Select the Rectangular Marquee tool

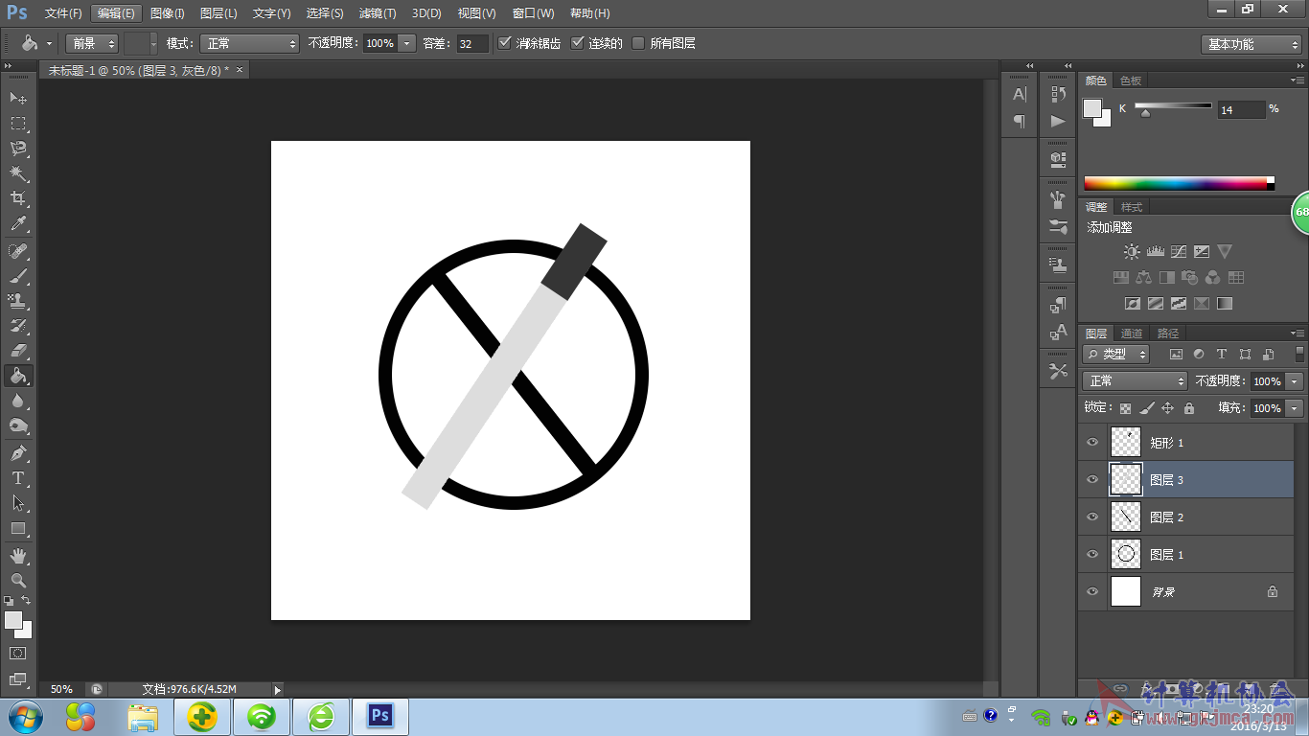pyautogui.click(x=18, y=124)
